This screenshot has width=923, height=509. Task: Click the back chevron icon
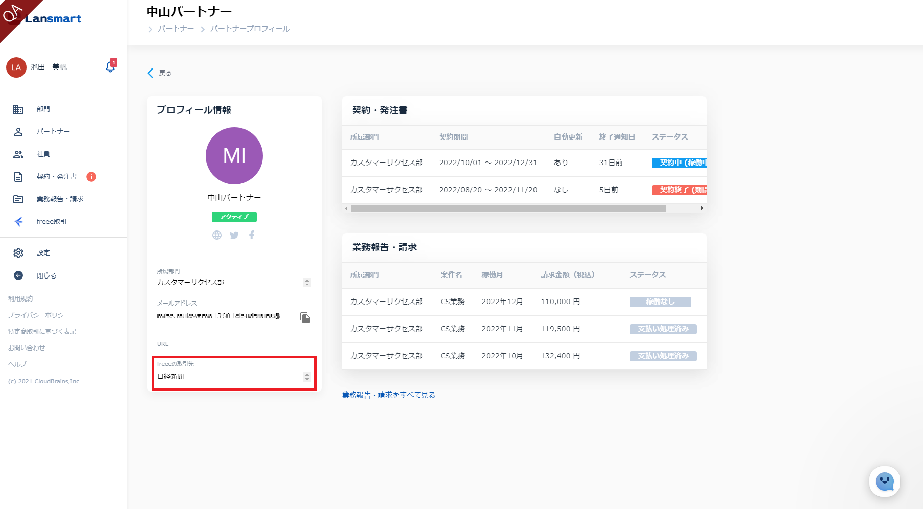[150, 73]
